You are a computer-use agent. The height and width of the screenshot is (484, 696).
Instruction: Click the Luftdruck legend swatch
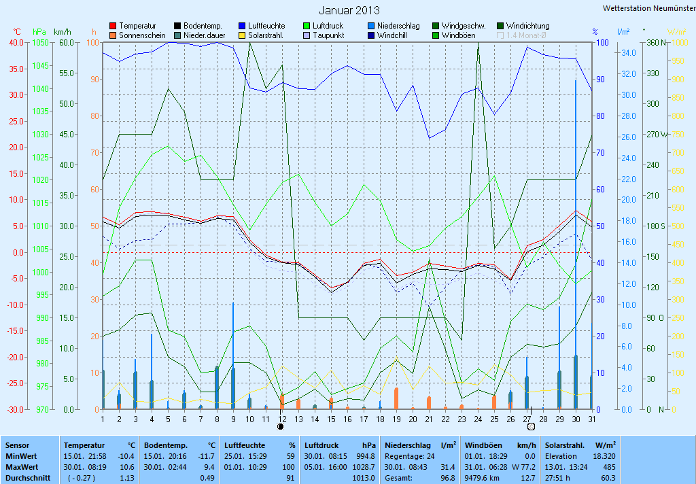(307, 27)
